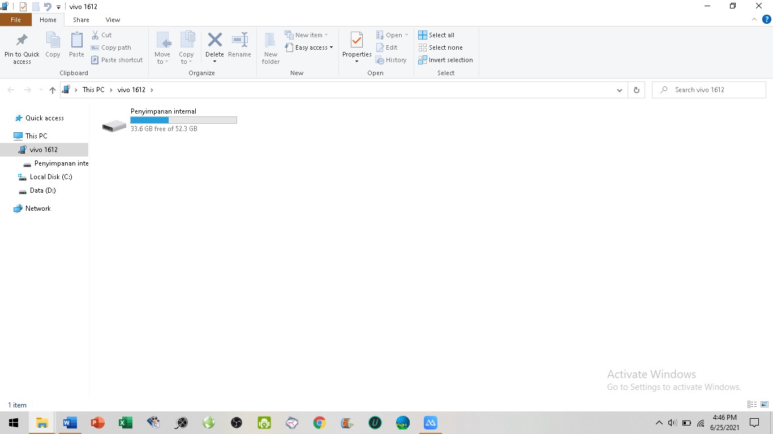Open Google Chrome from the taskbar
The image size is (773, 434).
pyautogui.click(x=320, y=423)
